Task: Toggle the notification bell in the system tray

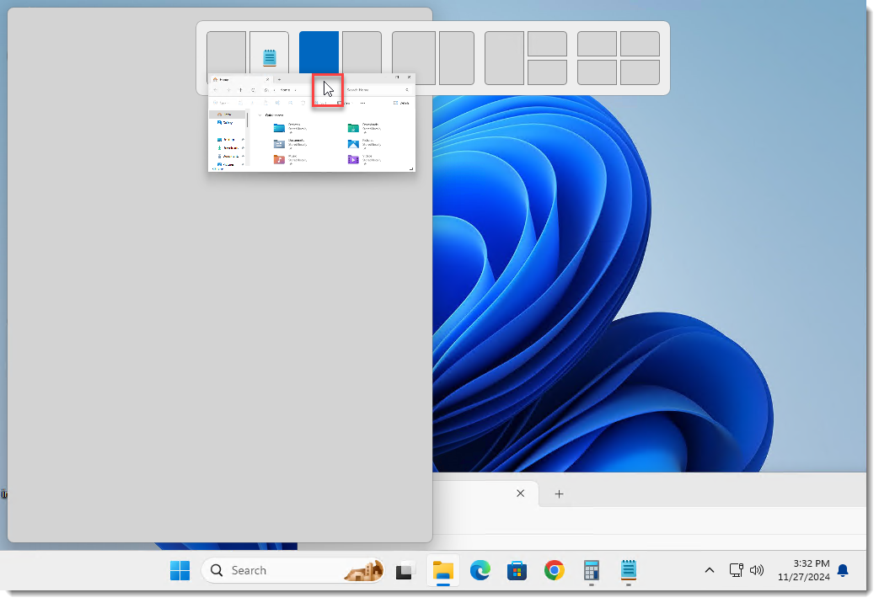Action: 842,570
